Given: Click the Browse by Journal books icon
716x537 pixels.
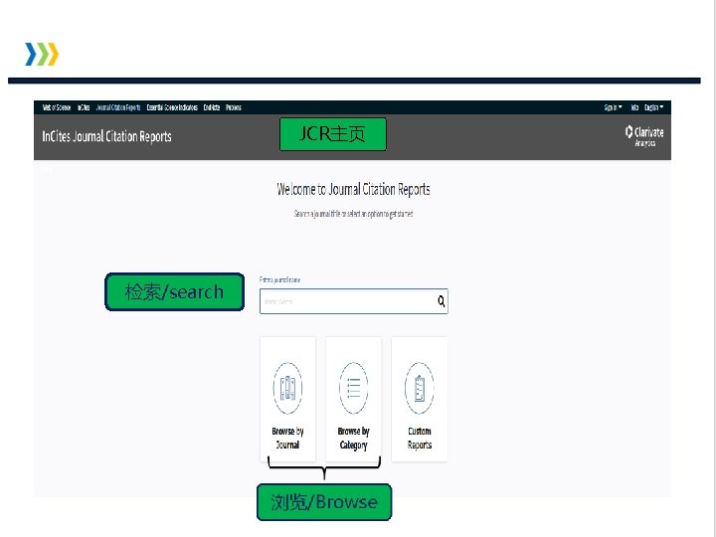Looking at the screenshot, I should (287, 388).
